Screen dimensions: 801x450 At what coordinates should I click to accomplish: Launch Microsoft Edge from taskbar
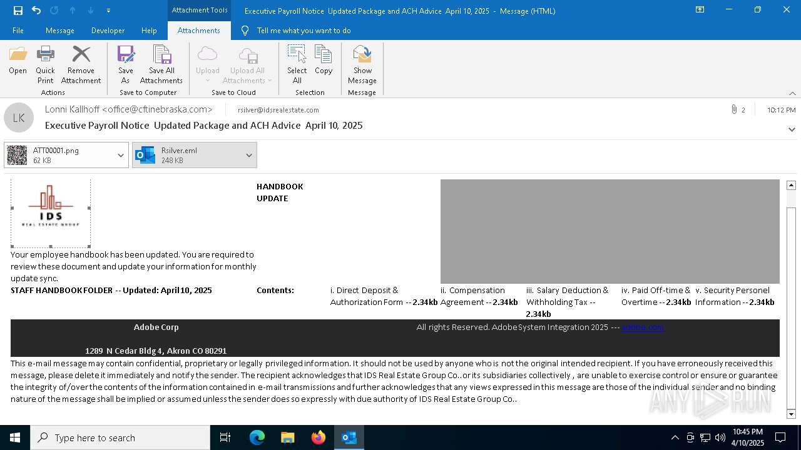(x=257, y=437)
